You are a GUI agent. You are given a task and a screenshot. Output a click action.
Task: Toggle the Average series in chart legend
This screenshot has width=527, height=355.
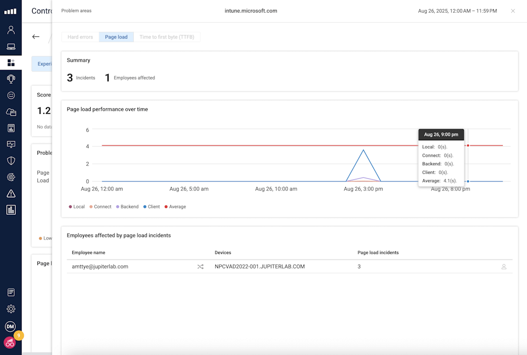[x=174, y=207]
